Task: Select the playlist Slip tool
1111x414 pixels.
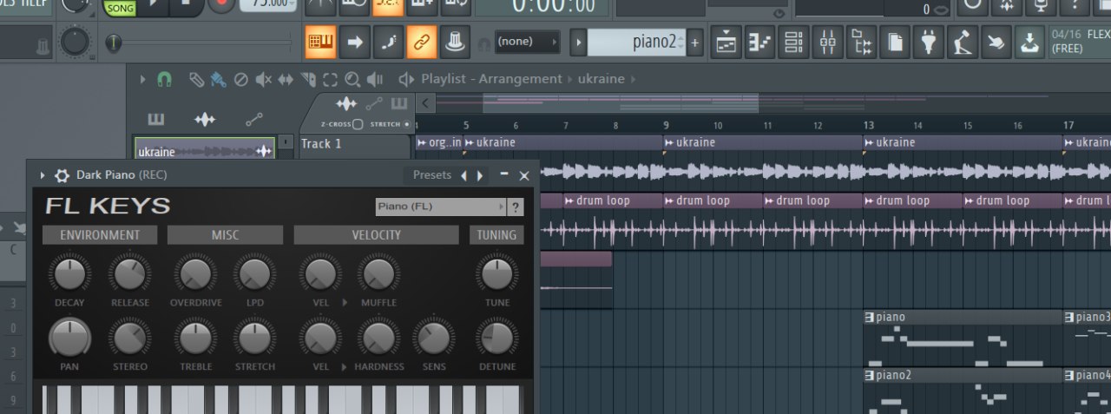Action: pos(285,80)
